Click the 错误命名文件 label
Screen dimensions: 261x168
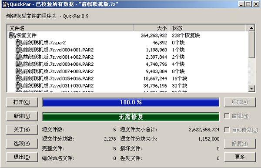[58, 158]
